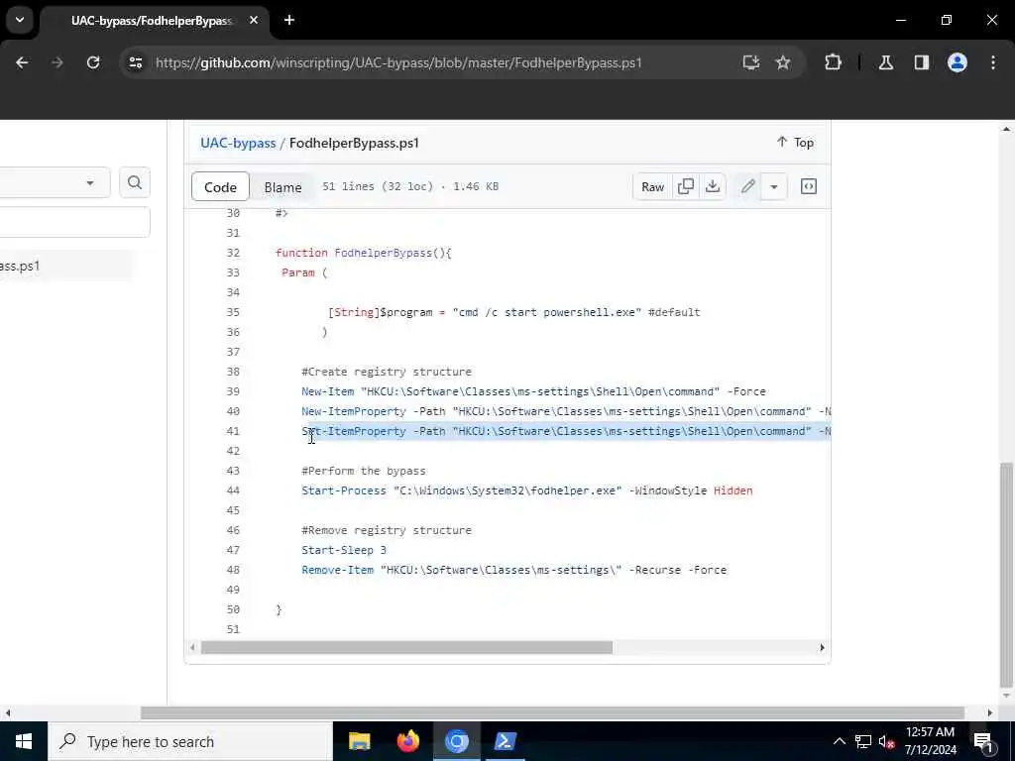Select the ass.ps1 file in sidebar tree

pyautogui.click(x=64, y=266)
